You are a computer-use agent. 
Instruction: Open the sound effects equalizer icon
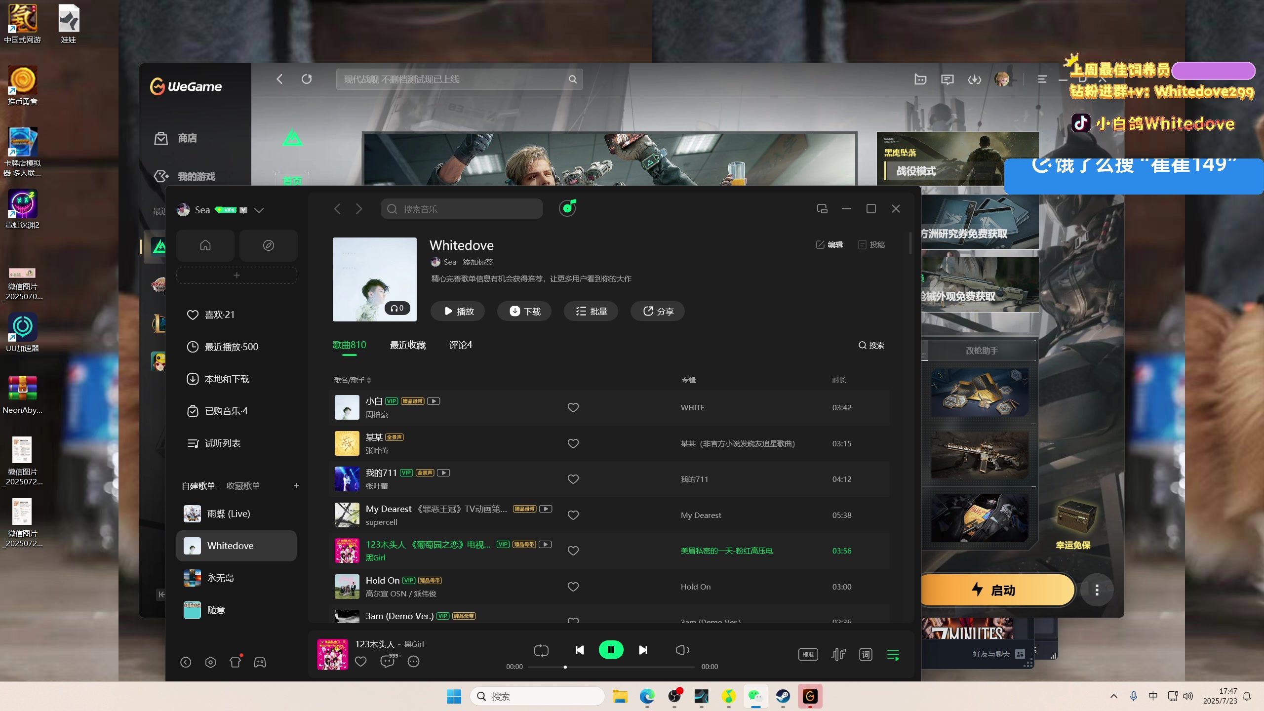[x=838, y=654]
